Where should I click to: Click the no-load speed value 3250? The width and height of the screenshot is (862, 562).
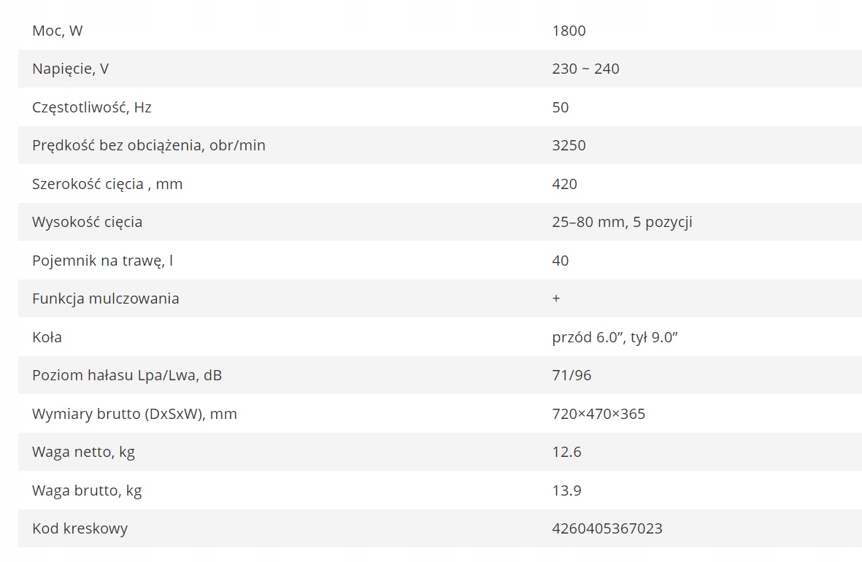click(569, 145)
